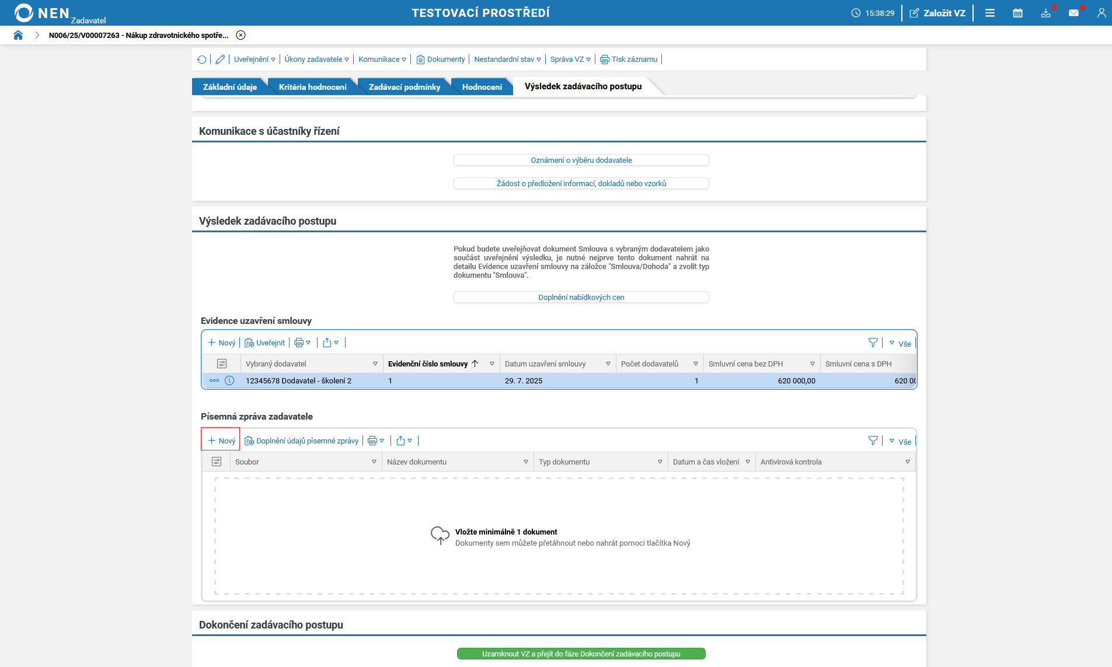The height and width of the screenshot is (667, 1112).
Task: Click Oznámení o výběru dodavatele button
Action: tap(581, 160)
